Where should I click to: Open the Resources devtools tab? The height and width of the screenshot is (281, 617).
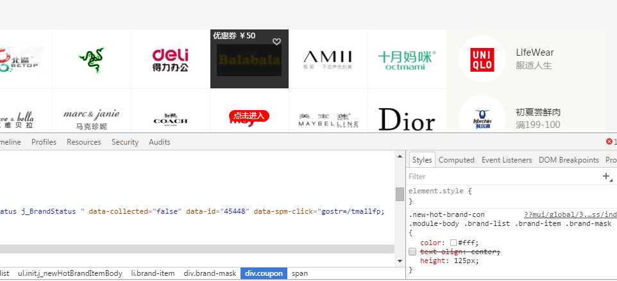[84, 142]
